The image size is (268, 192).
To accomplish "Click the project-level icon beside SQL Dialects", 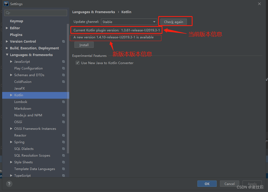I will point(64,149).
